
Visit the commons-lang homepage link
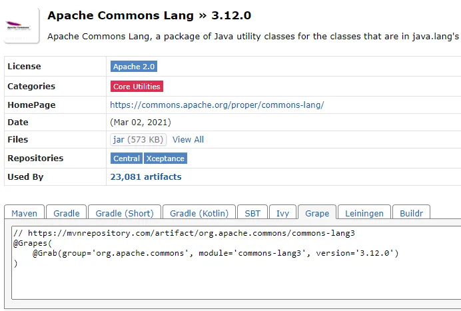217,105
